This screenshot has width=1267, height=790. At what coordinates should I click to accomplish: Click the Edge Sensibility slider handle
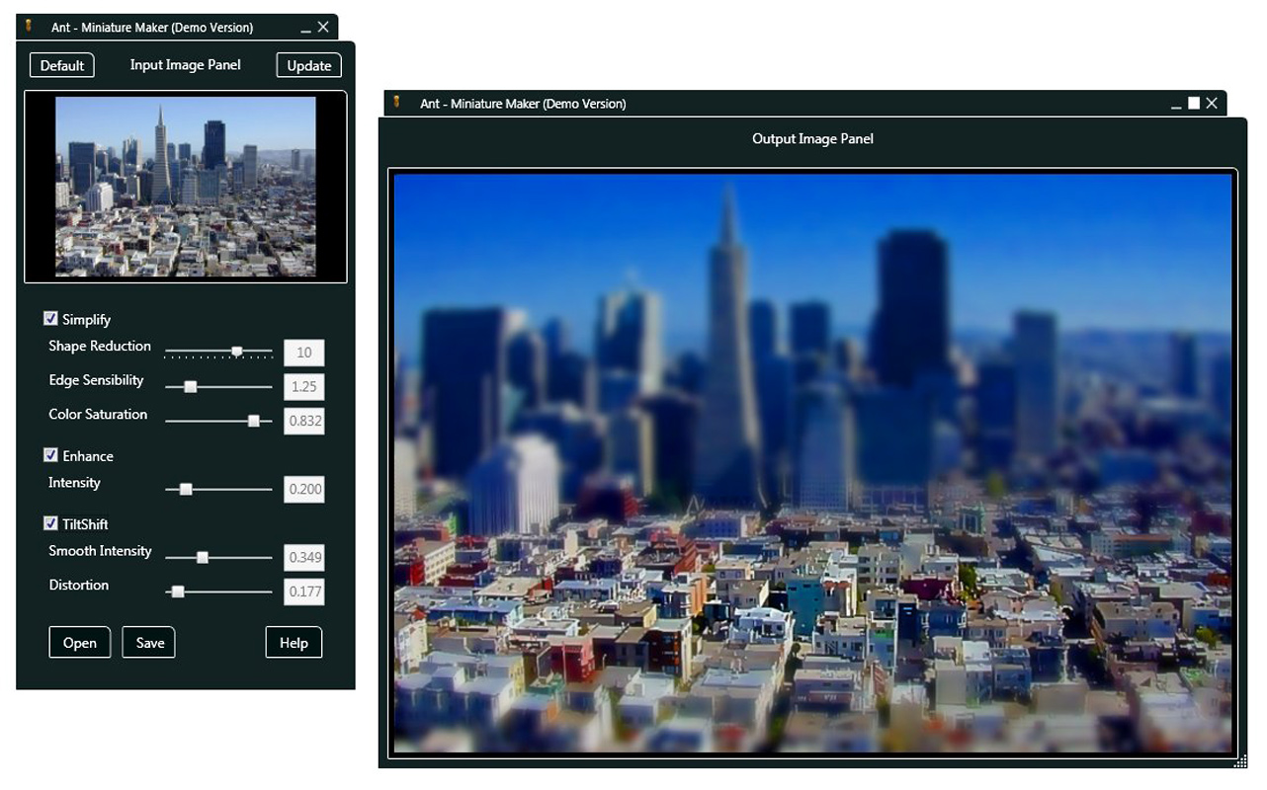(x=191, y=387)
